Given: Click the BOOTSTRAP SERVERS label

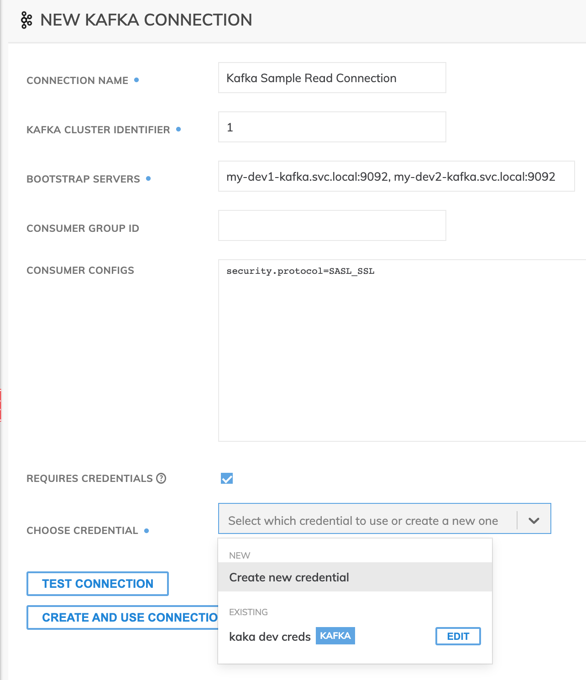Looking at the screenshot, I should pyautogui.click(x=83, y=179).
